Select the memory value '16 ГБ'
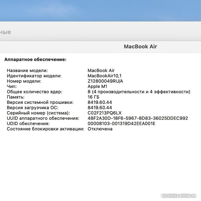This screenshot has width=201, height=201. click(x=93, y=97)
